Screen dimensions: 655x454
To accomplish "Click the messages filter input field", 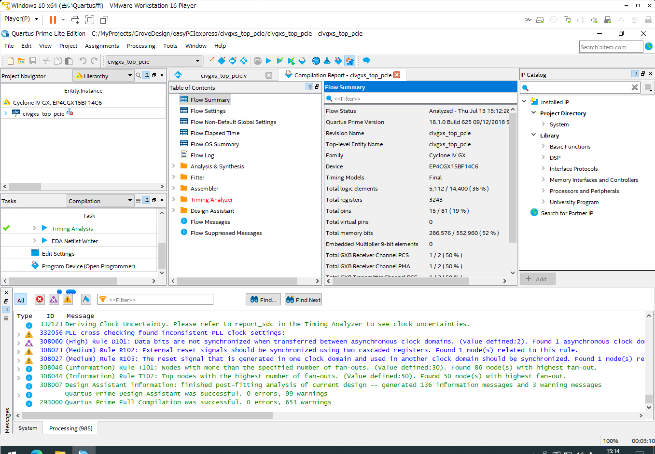I will tap(155, 300).
